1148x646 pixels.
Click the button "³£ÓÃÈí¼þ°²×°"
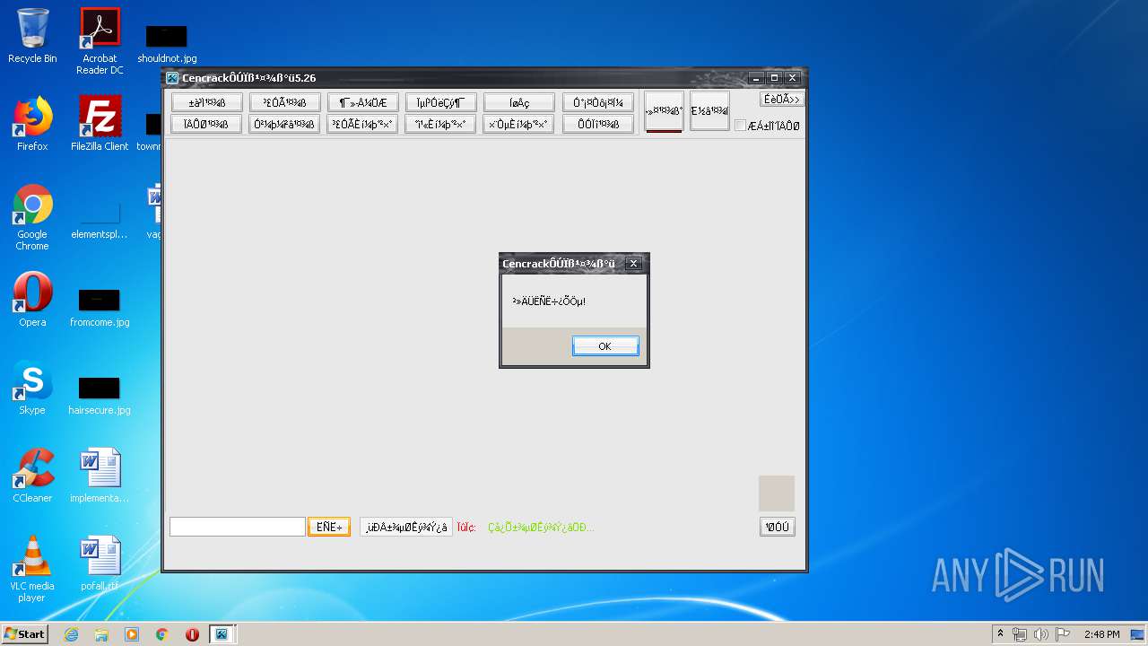point(362,124)
